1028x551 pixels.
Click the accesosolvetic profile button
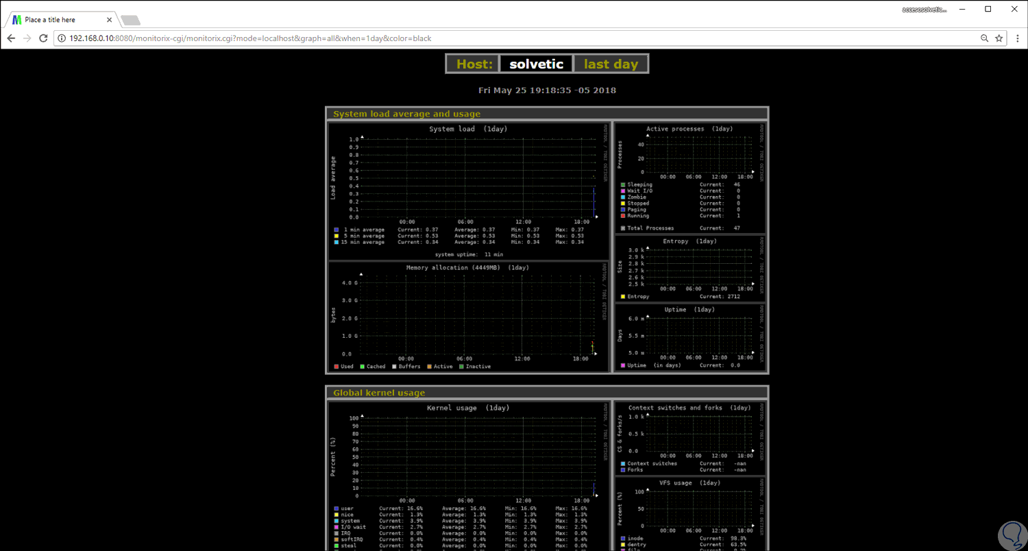pos(923,10)
